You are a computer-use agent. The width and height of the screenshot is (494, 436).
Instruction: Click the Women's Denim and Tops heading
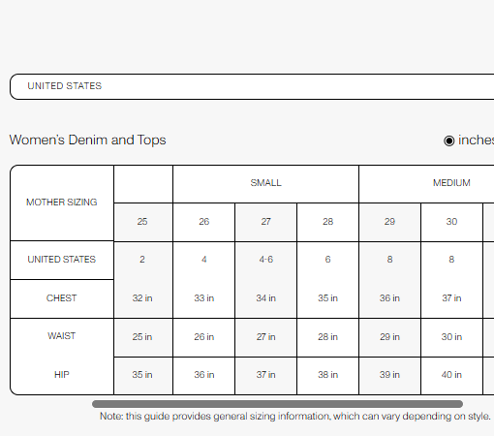(x=87, y=140)
